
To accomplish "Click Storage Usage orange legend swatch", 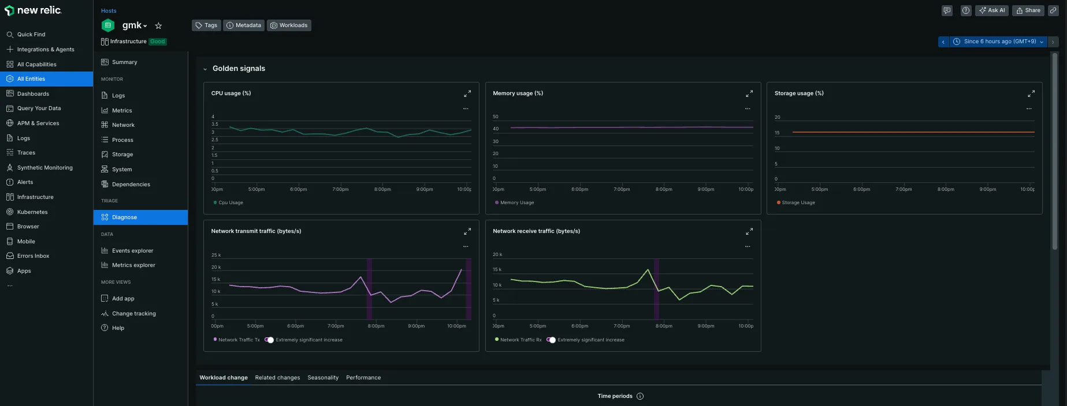I will pos(779,202).
